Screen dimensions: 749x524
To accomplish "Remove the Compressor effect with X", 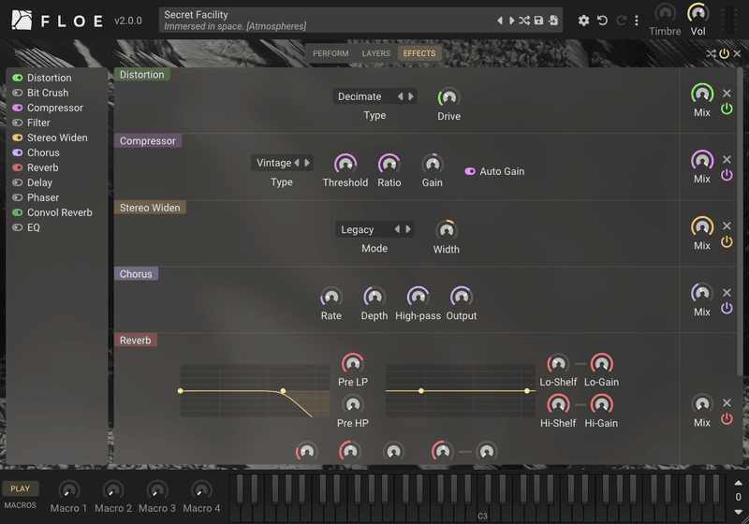I will click(x=727, y=159).
